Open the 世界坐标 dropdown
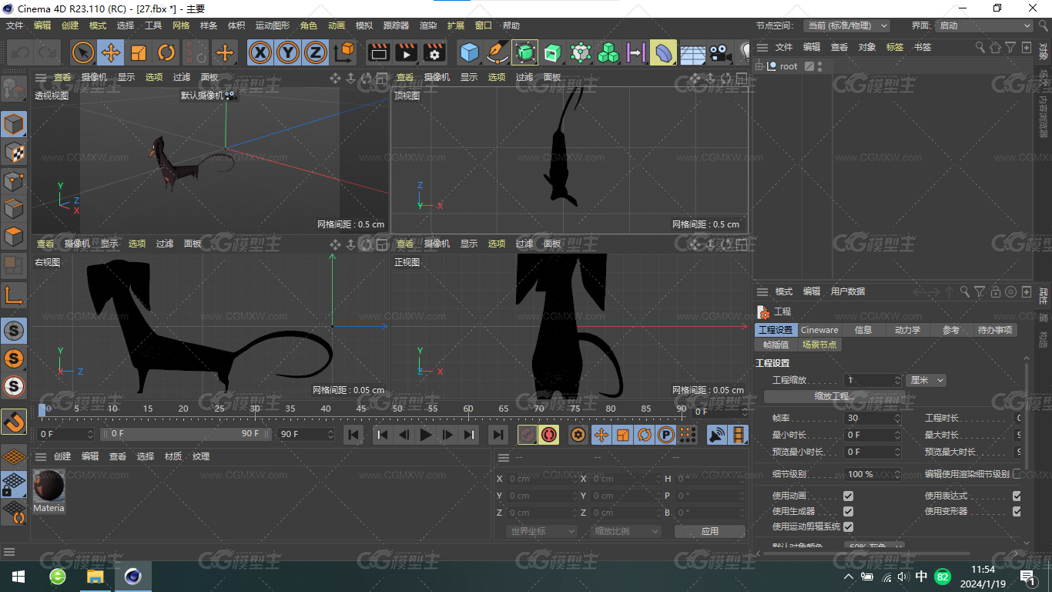 point(542,531)
